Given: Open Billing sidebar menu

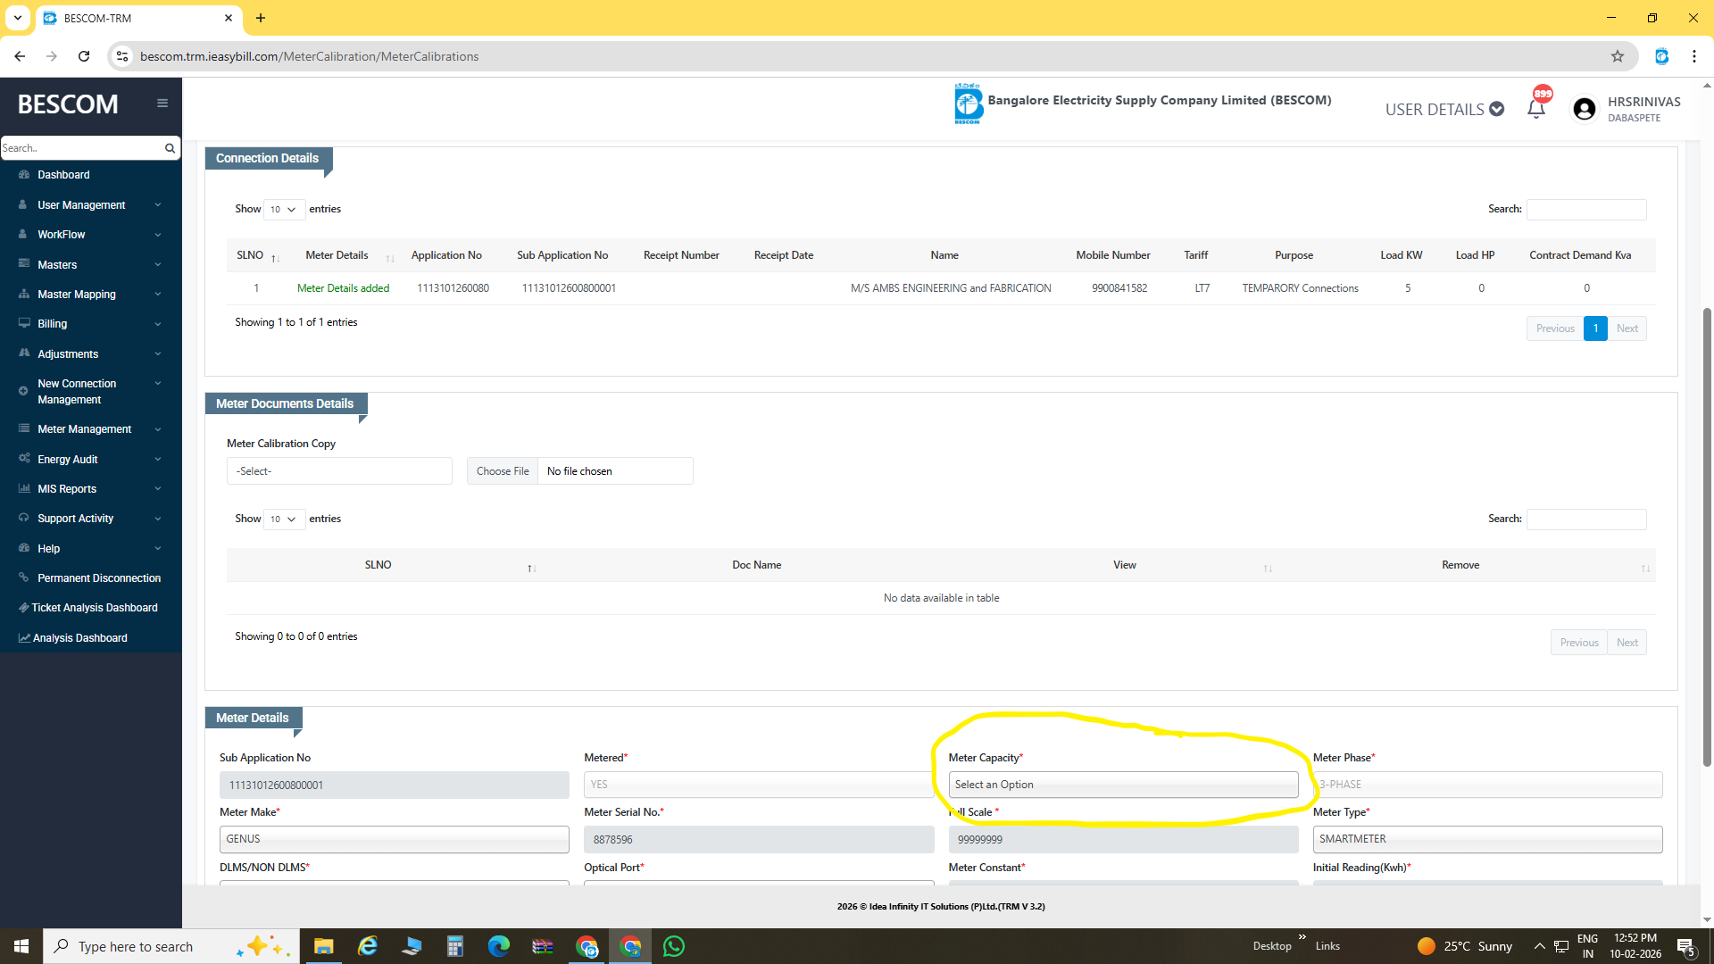Looking at the screenshot, I should tap(53, 324).
